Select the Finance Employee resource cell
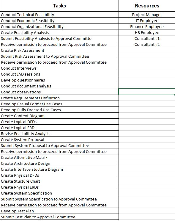Viewport: 175px width, 221px height. pos(147,26)
